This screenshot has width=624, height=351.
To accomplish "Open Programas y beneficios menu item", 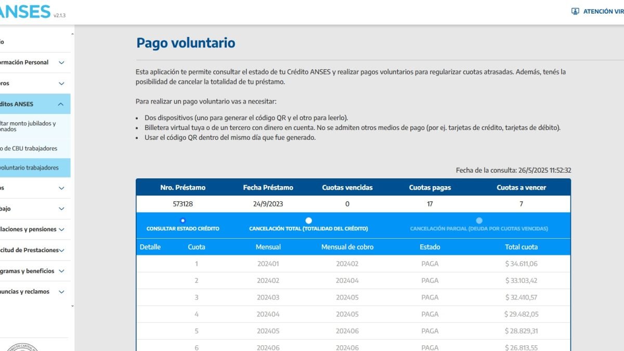I will pyautogui.click(x=27, y=271).
